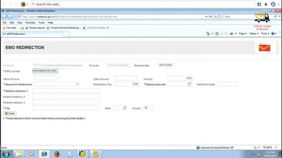
Task: Open the Finacle Universal Banking favorite
Action: [64, 28]
